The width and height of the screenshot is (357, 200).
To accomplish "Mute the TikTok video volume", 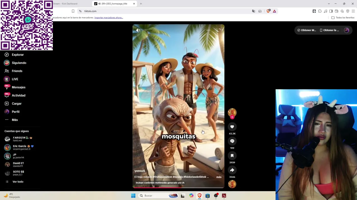I will click(x=138, y=30).
